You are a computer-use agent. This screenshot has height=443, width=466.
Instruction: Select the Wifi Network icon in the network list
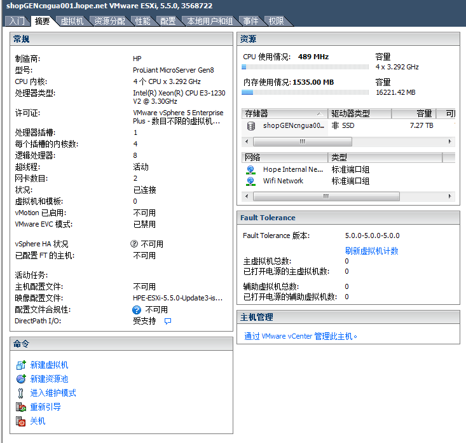[250, 181]
